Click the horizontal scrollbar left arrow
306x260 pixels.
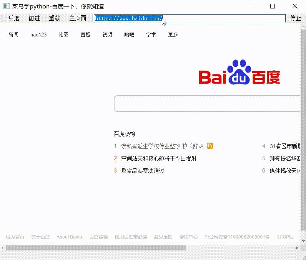click(x=2, y=248)
